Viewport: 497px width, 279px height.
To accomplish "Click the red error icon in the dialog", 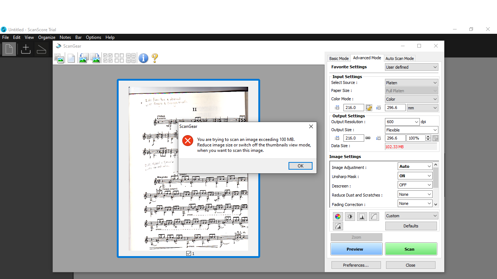I will (188, 141).
